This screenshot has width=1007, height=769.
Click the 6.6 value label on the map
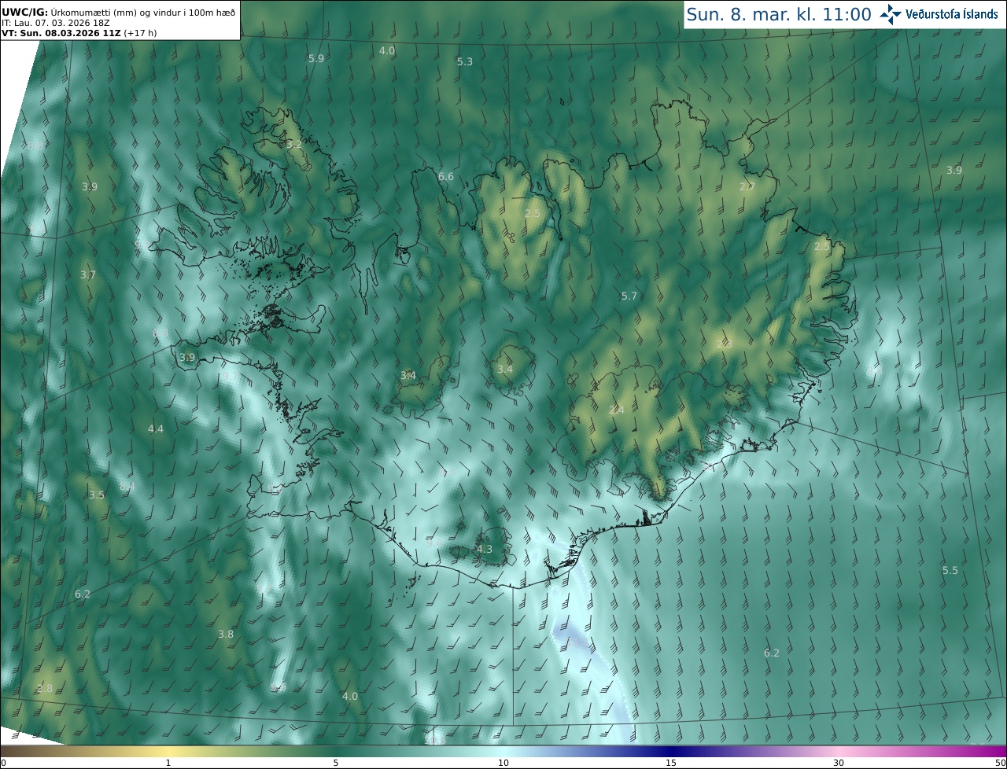[446, 177]
